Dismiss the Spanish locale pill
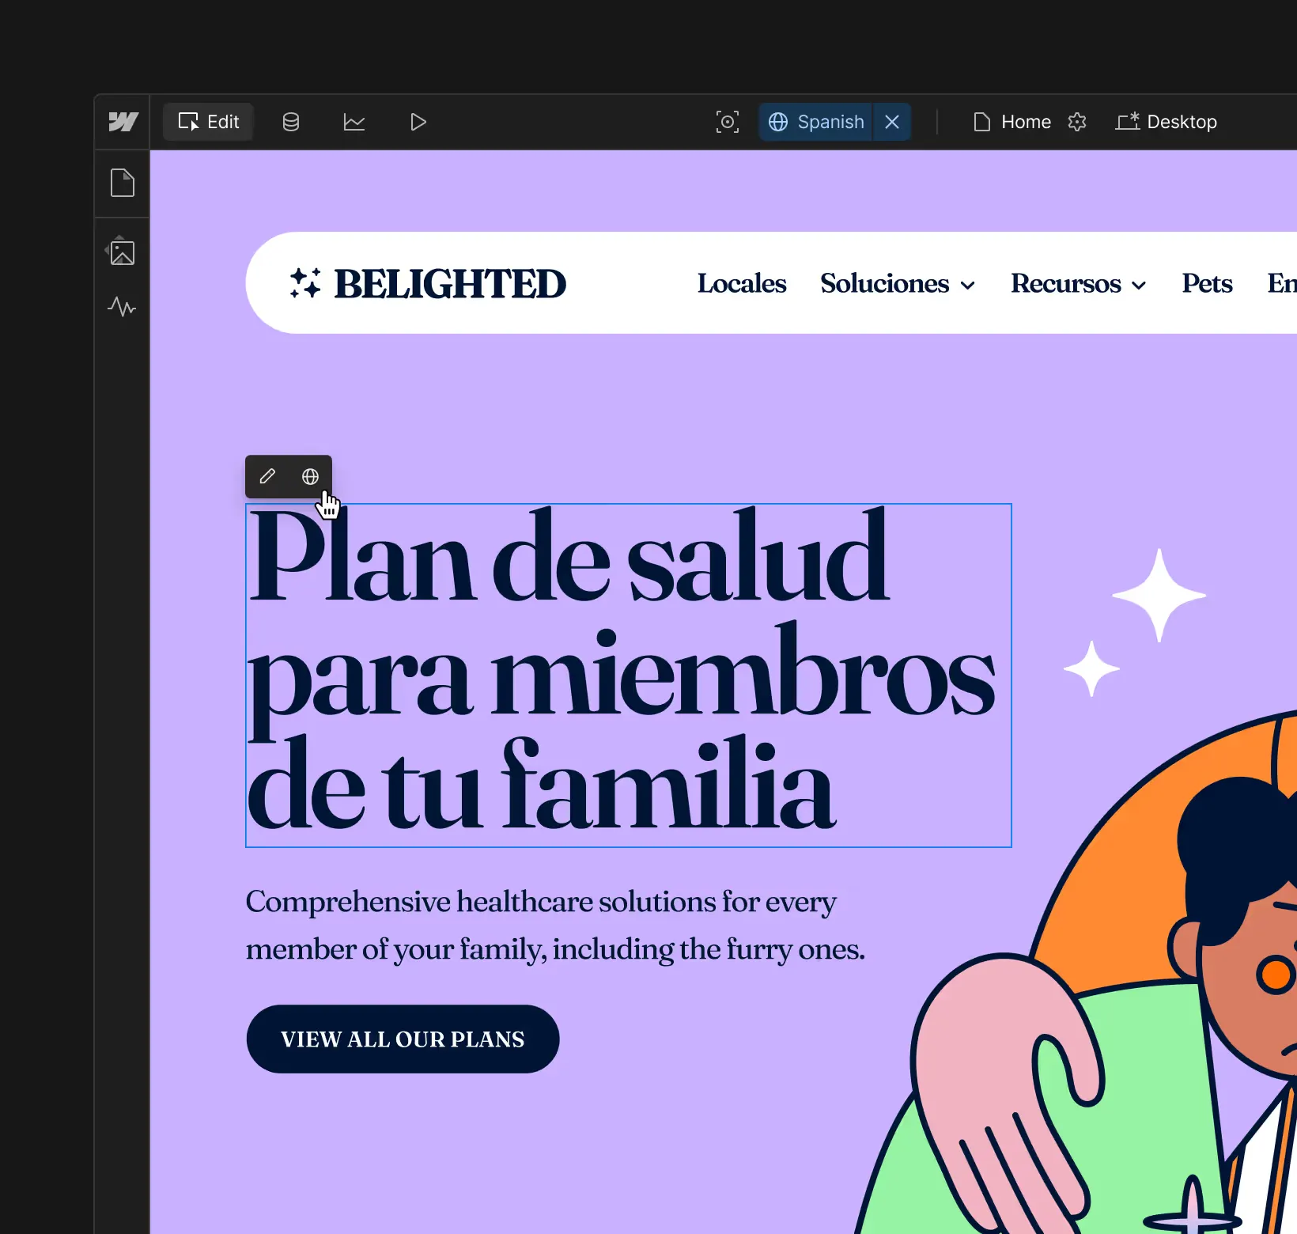Screen dimensions: 1297x1234 tap(891, 121)
